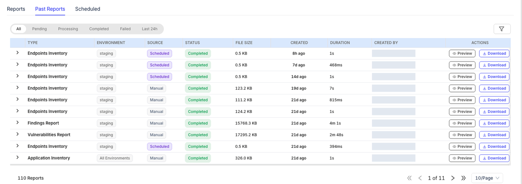
Task: Filter reports to Last 24h
Action: pyautogui.click(x=149, y=29)
